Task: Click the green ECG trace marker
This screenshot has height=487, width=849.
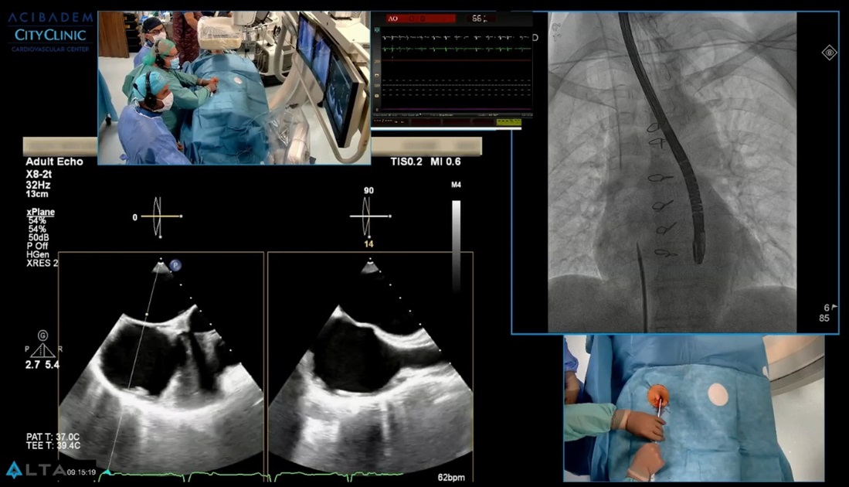Action: [x=108, y=472]
